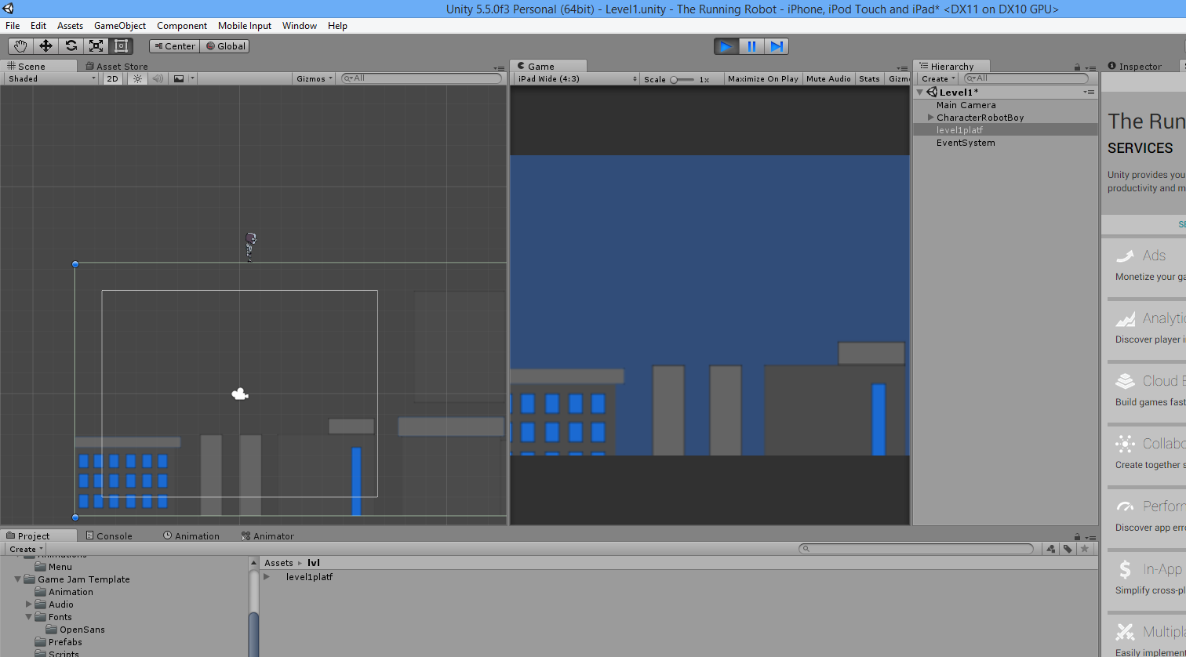The image size is (1186, 657).
Task: Click the camera gizmo in Scene
Action: (240, 394)
